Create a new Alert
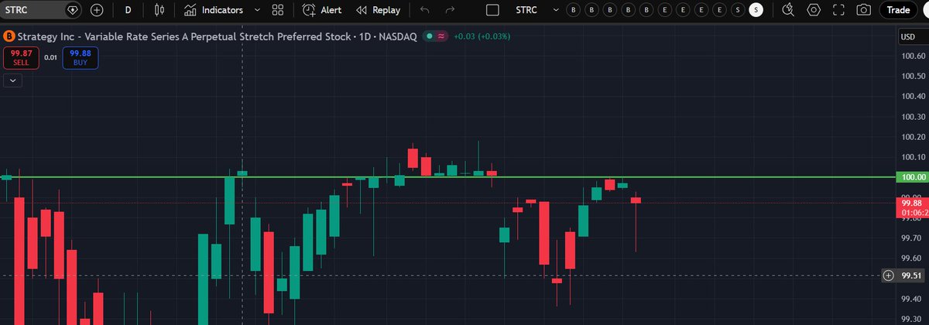This screenshot has height=325, width=929. coord(322,10)
